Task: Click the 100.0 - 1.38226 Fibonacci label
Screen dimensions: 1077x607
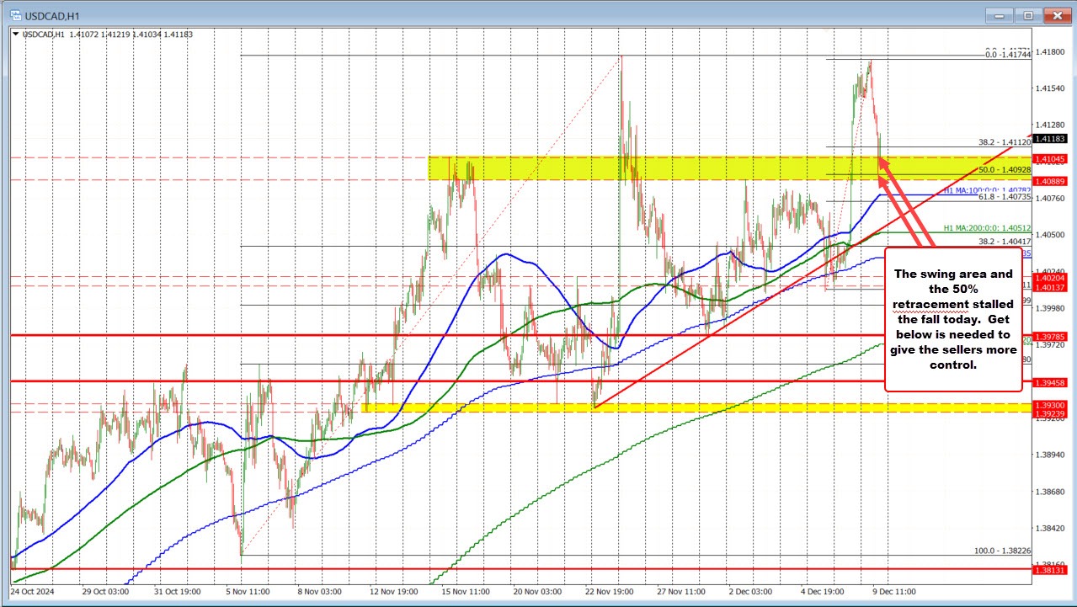Action: [x=1001, y=550]
